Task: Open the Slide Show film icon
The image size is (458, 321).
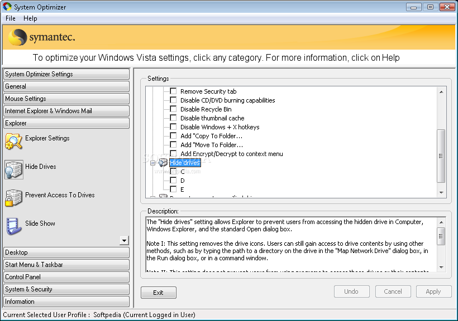Action: (x=13, y=226)
